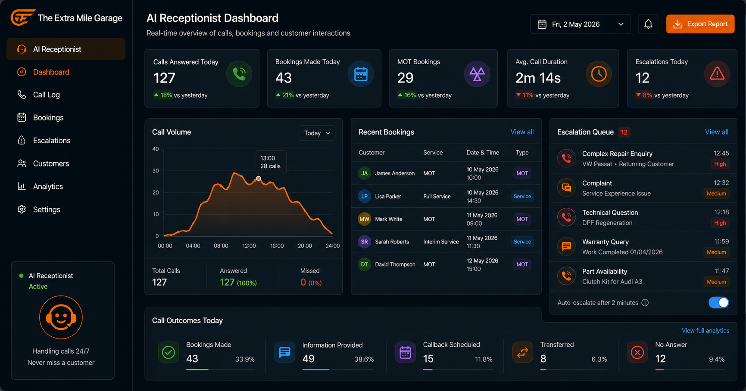Click the orange clock icon on Avg. Call Duration
Image resolution: width=746 pixels, height=391 pixels.
point(599,74)
